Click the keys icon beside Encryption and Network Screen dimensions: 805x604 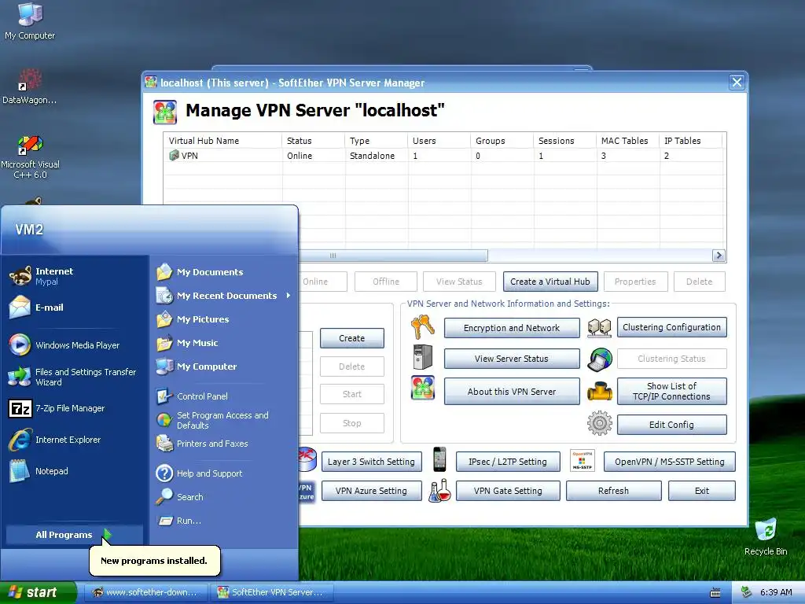click(422, 327)
